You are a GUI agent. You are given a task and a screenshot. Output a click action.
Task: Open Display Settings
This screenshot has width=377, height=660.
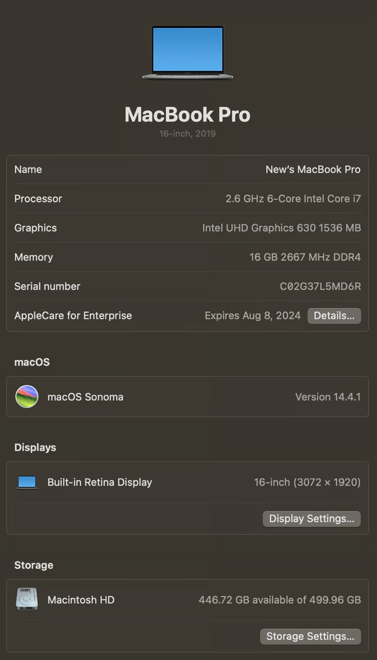point(312,519)
